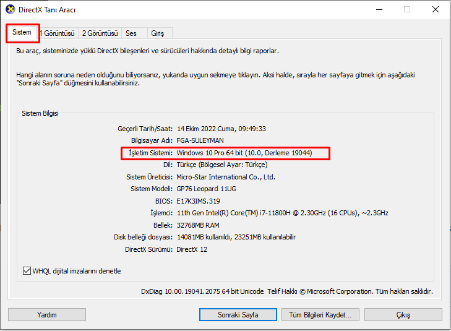Click the i7-11800H processor value
The height and width of the screenshot is (331, 451).
283,213
